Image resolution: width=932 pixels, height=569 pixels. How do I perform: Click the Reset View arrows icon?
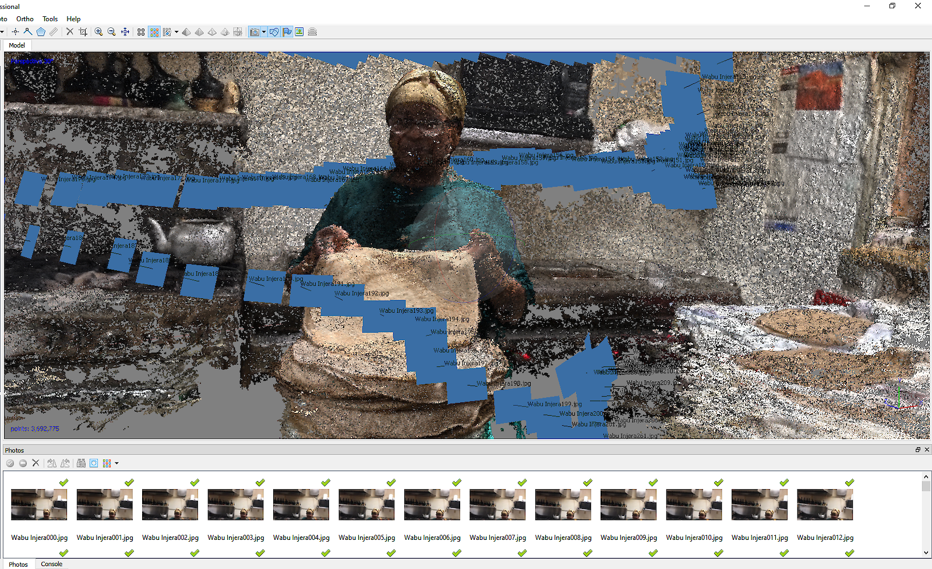point(125,32)
